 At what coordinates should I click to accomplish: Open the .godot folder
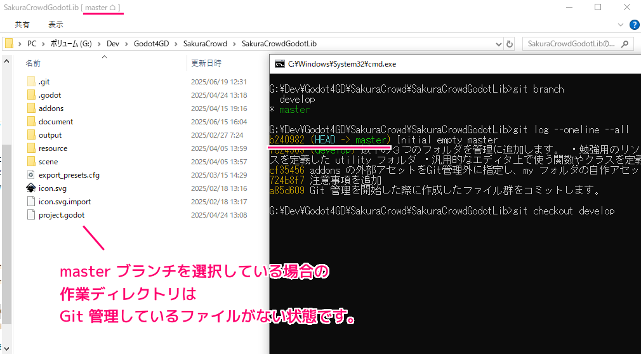click(50, 95)
